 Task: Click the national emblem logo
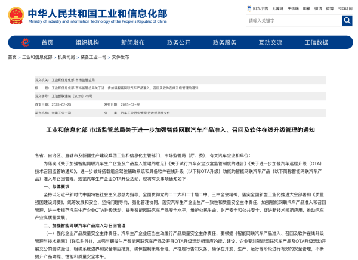(x=16, y=16)
